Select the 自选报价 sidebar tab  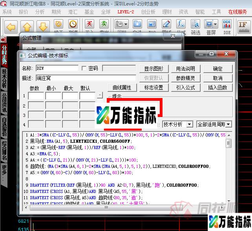(4, 127)
